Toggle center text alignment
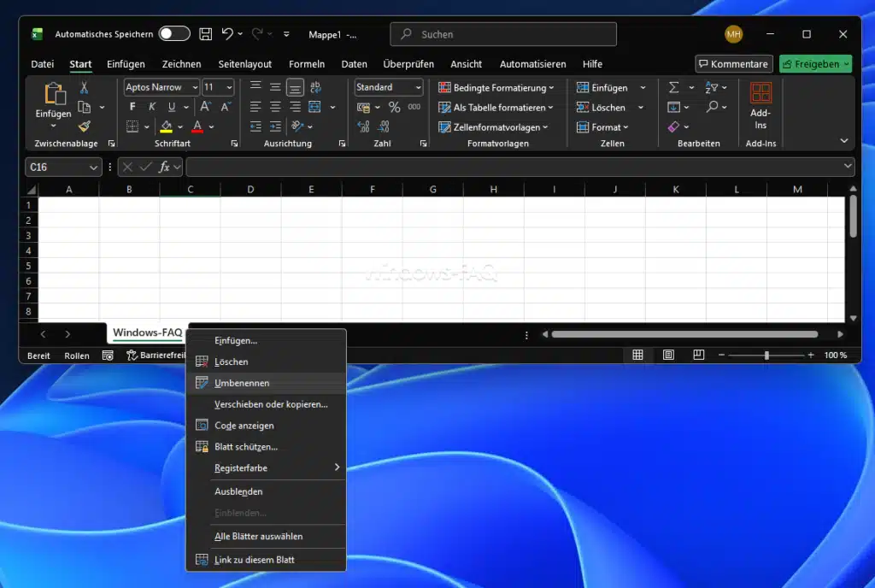Screen dimensions: 875x588 (x=275, y=107)
